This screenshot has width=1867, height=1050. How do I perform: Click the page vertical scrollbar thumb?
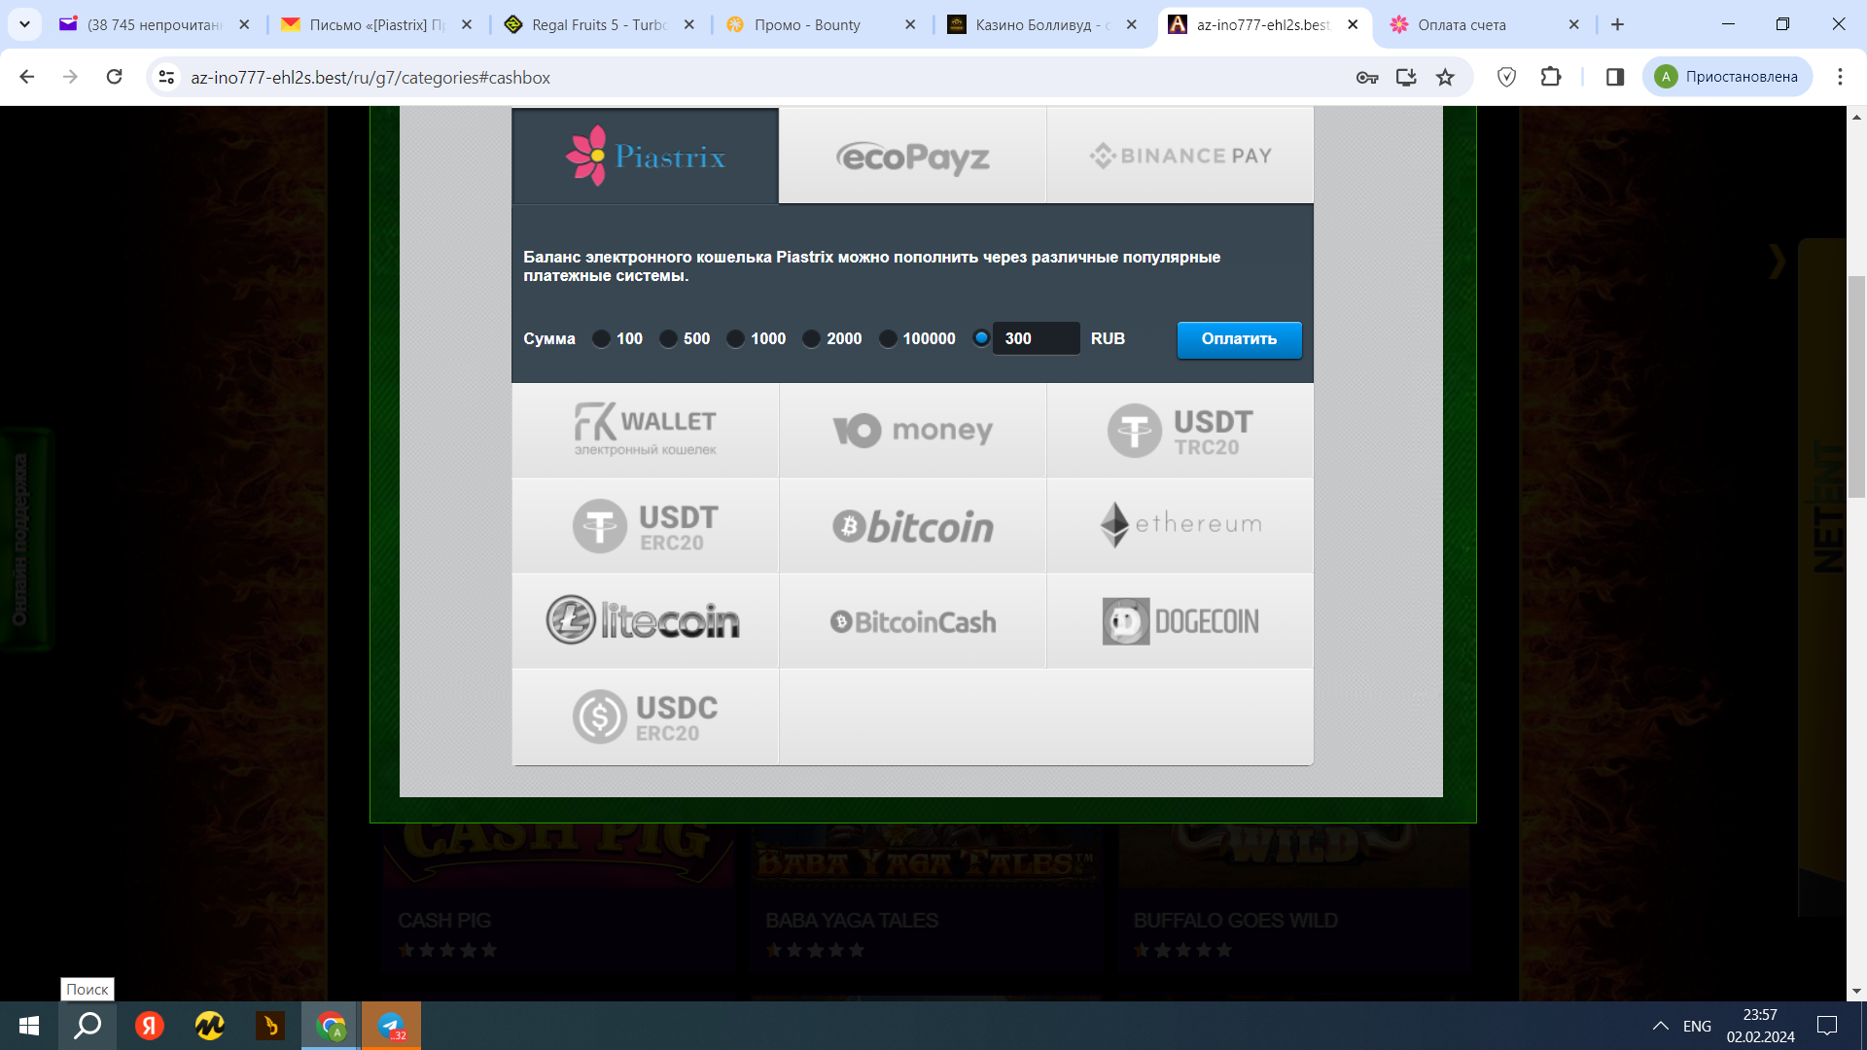(x=1855, y=389)
